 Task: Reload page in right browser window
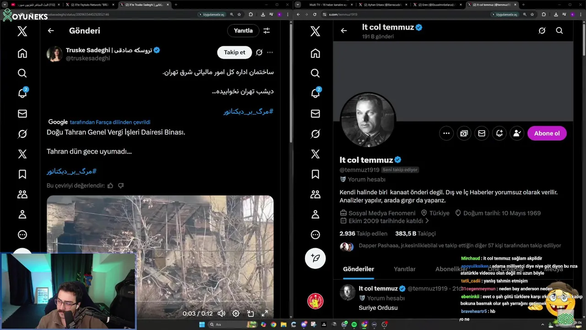coord(315,14)
